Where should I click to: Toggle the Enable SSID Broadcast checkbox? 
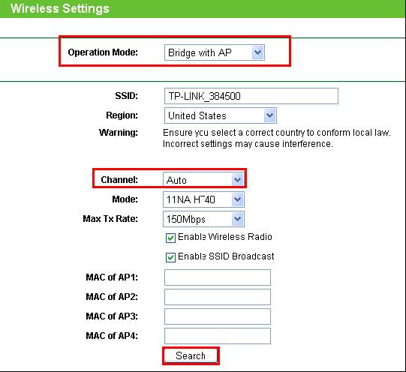[170, 257]
